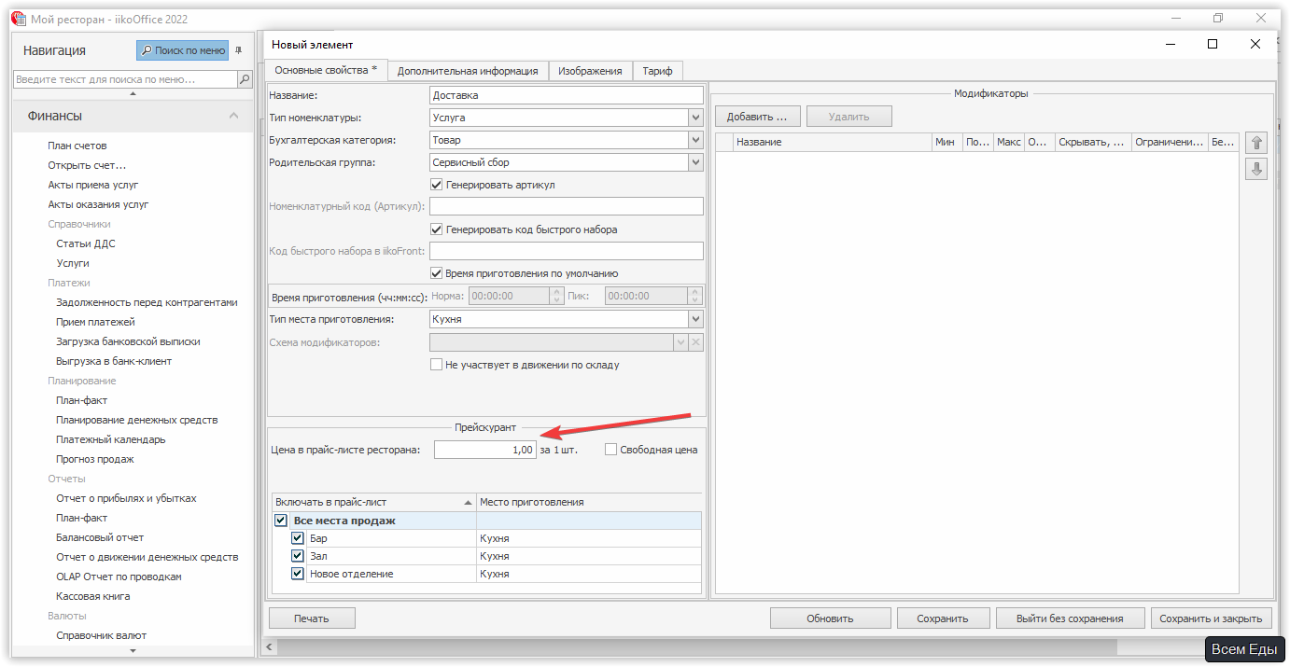Image resolution: width=1290 pixels, height=667 pixels.
Task: Uncheck the Бар price list checkbox
Action: 298,538
